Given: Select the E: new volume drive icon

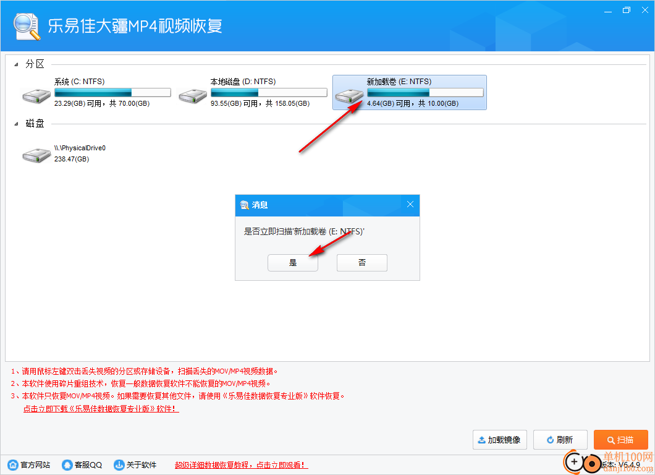Looking at the screenshot, I should pyautogui.click(x=349, y=96).
